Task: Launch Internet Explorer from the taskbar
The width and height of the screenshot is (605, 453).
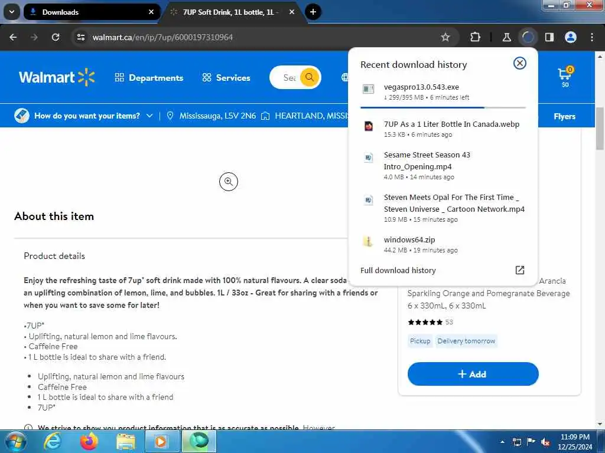Action: (x=52, y=441)
